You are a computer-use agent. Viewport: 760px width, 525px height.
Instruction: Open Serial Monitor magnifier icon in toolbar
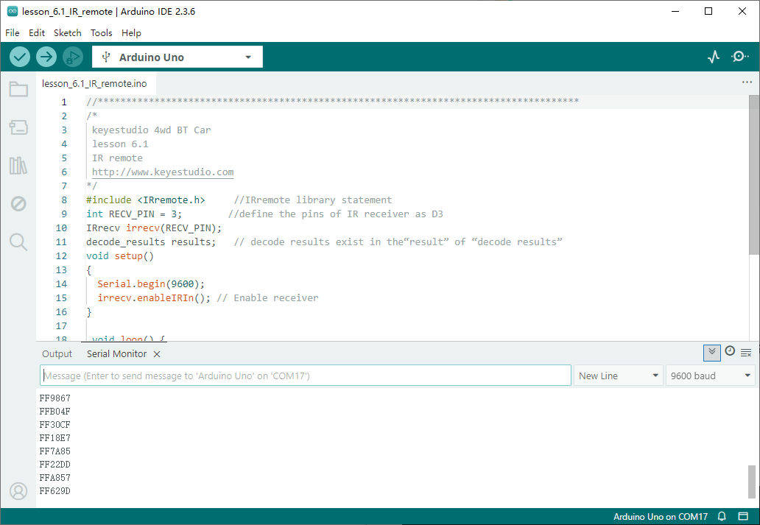pos(739,57)
